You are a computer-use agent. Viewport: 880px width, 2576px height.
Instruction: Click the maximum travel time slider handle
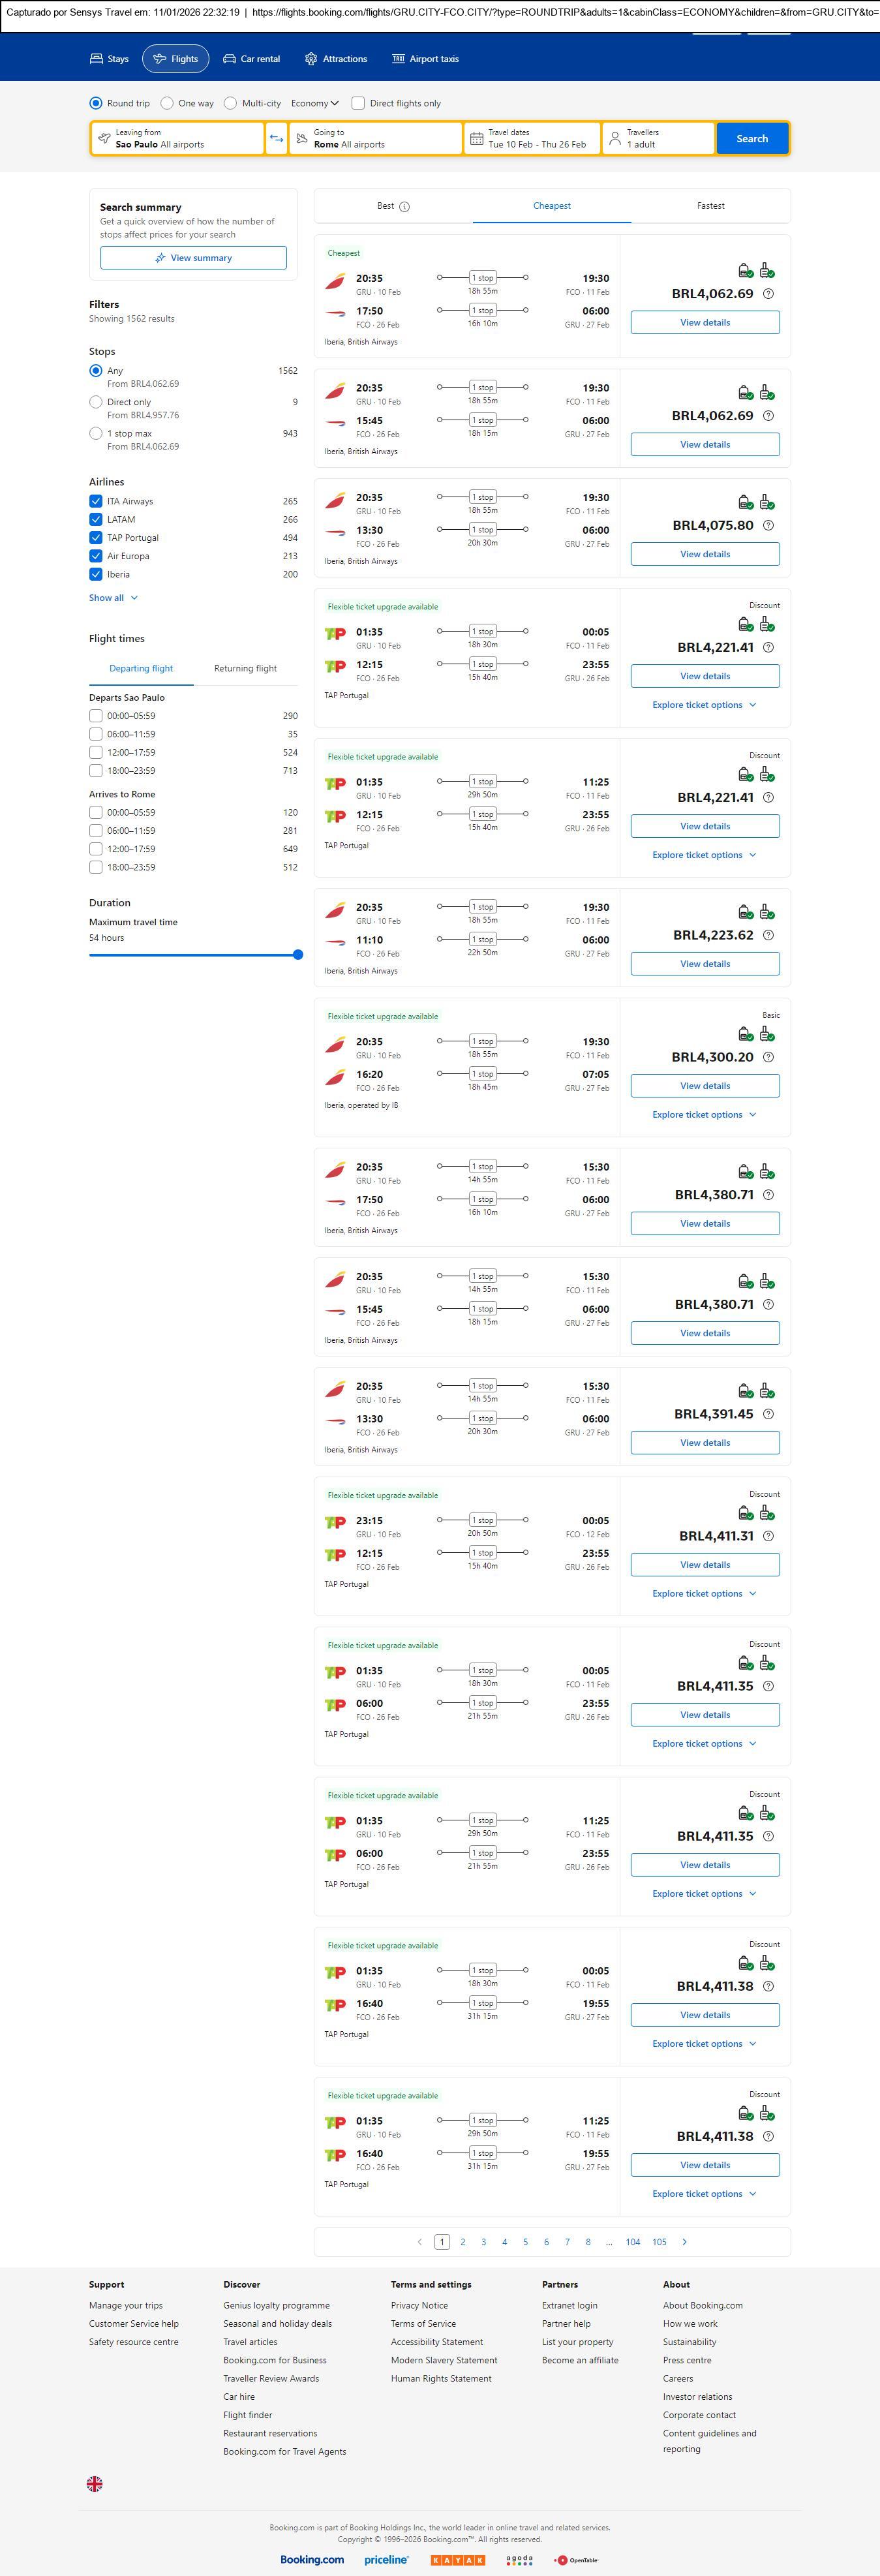click(298, 954)
